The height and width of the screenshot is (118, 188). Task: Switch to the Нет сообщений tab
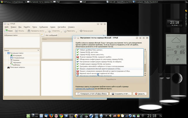click(x=51, y=35)
